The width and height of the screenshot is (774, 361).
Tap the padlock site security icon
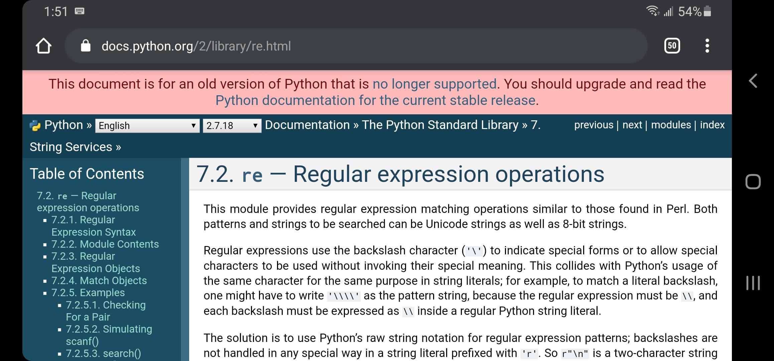pos(86,46)
